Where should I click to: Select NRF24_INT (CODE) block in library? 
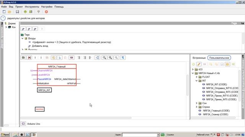click(216, 84)
